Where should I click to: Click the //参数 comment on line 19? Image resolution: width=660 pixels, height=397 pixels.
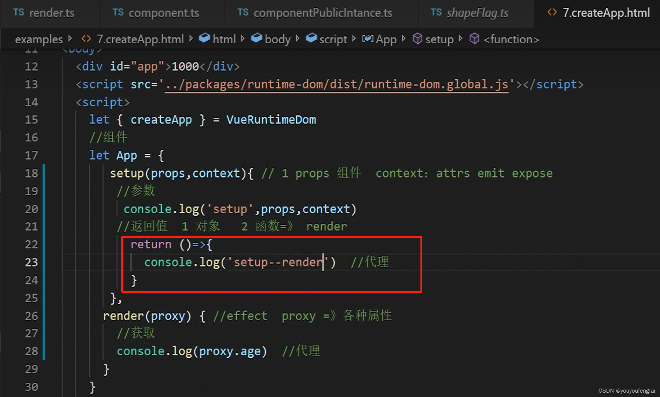pyautogui.click(x=136, y=191)
